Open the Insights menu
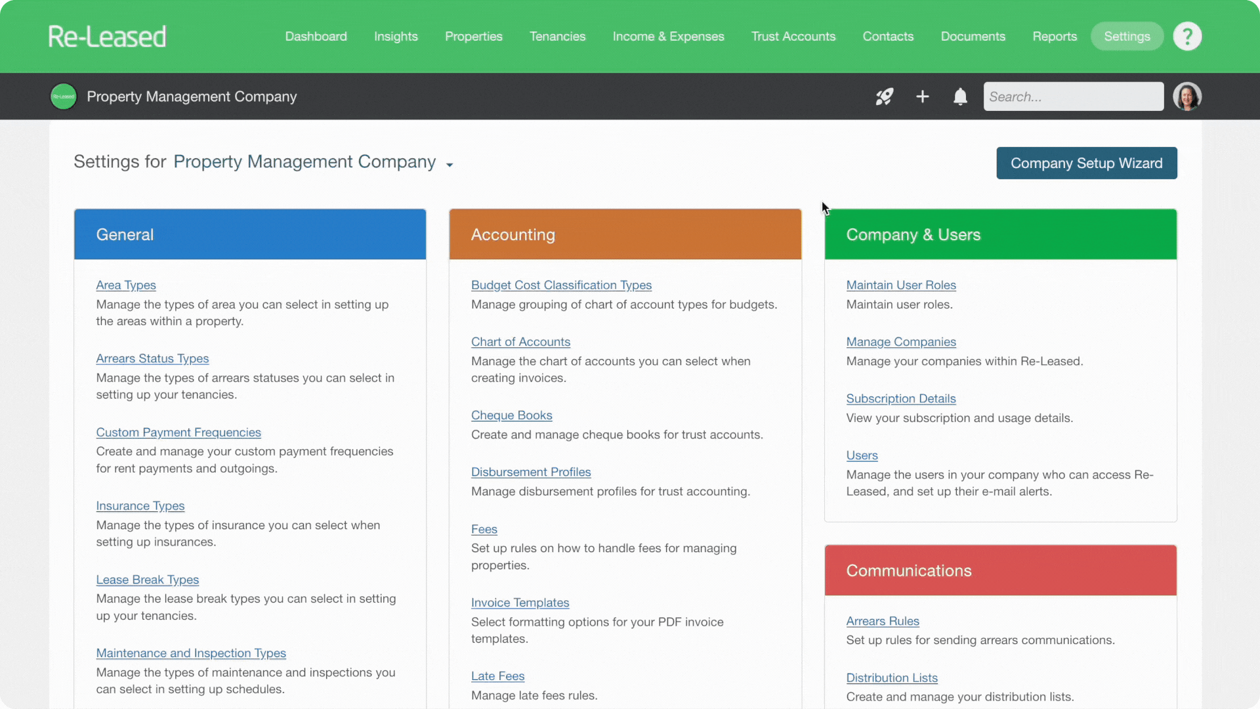 [396, 36]
